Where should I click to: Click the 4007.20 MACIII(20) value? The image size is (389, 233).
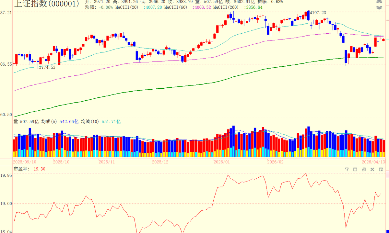click(153, 7)
